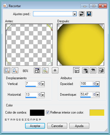Expand the Desenfoque value dropdown arrow

click(x=97, y=94)
